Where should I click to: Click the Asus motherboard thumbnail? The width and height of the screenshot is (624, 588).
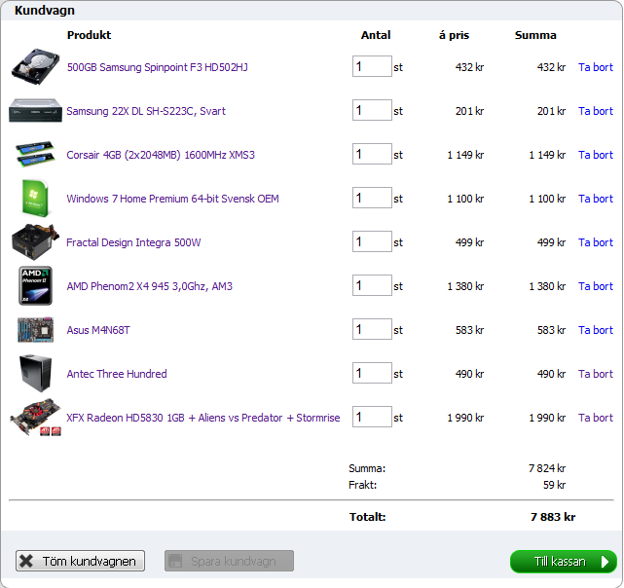pos(35,330)
